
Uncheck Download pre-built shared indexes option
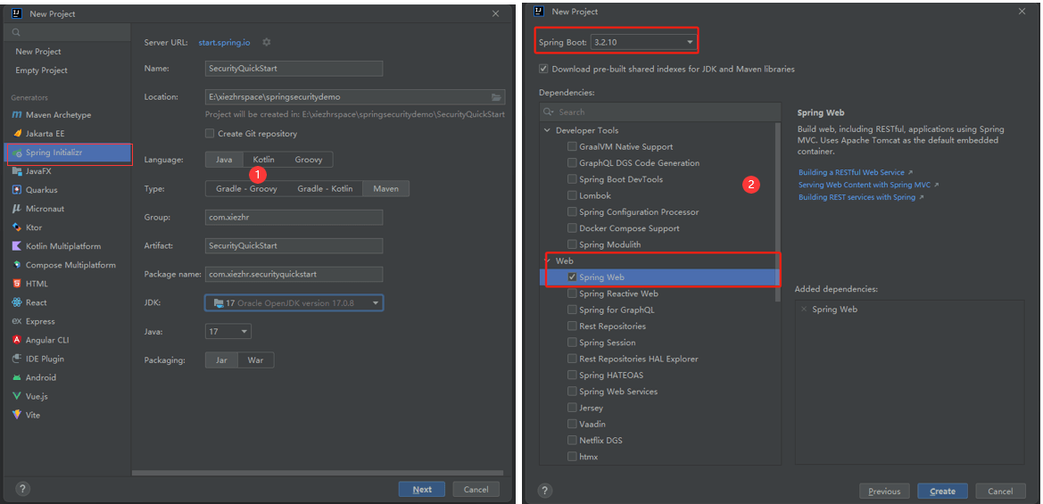[x=543, y=69]
